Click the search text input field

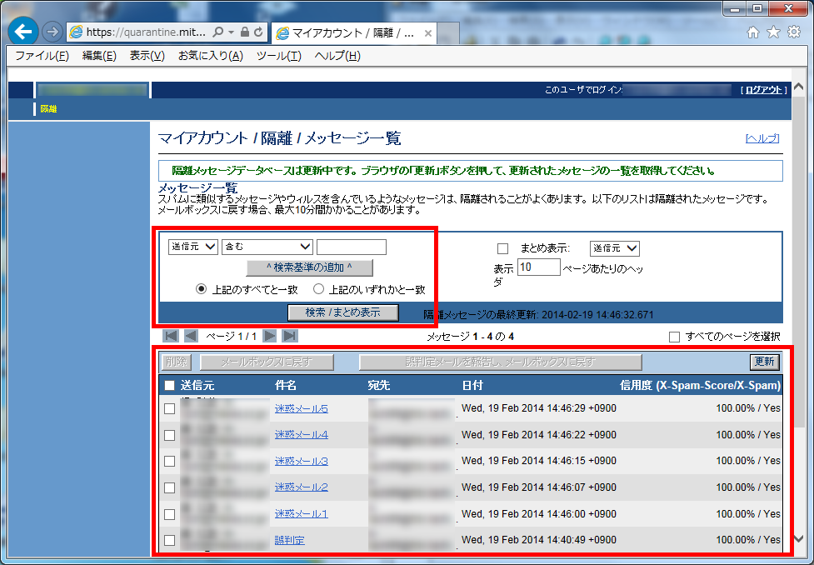click(352, 247)
